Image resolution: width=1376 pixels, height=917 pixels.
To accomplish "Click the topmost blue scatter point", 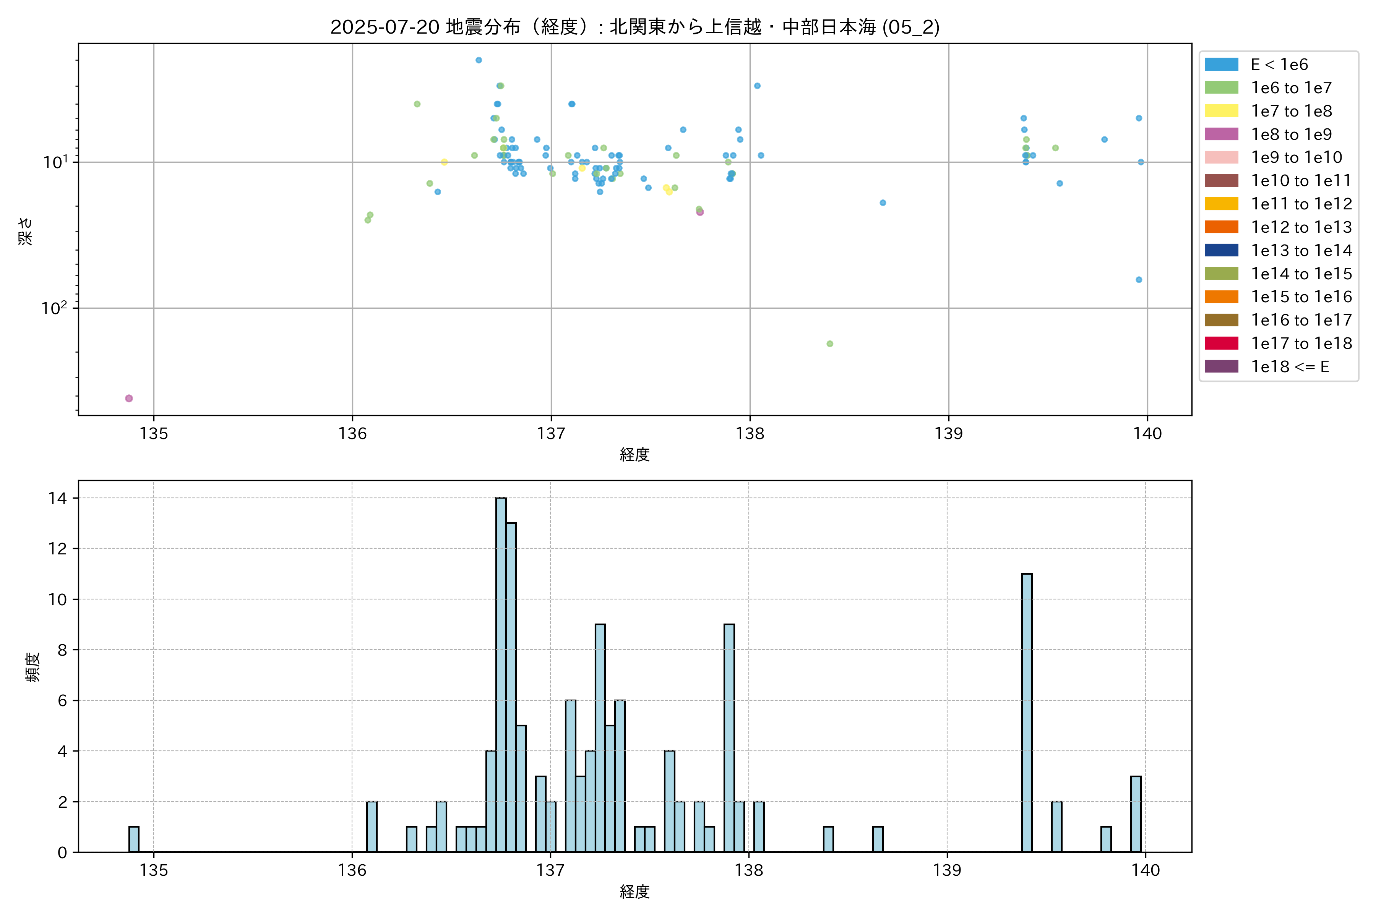I will 479,60.
